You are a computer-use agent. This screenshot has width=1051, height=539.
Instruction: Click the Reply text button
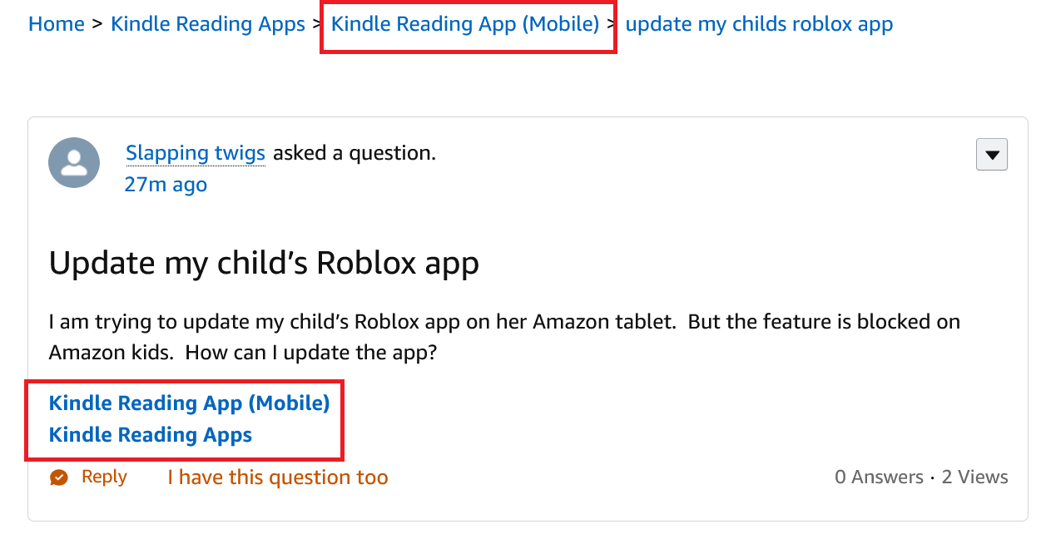click(104, 477)
